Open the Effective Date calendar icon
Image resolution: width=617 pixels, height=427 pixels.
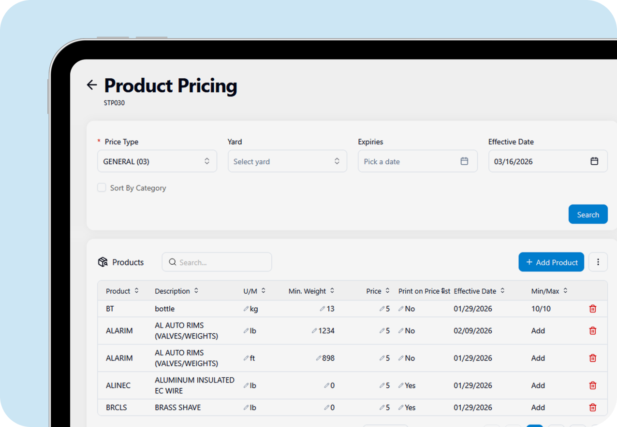(x=595, y=161)
